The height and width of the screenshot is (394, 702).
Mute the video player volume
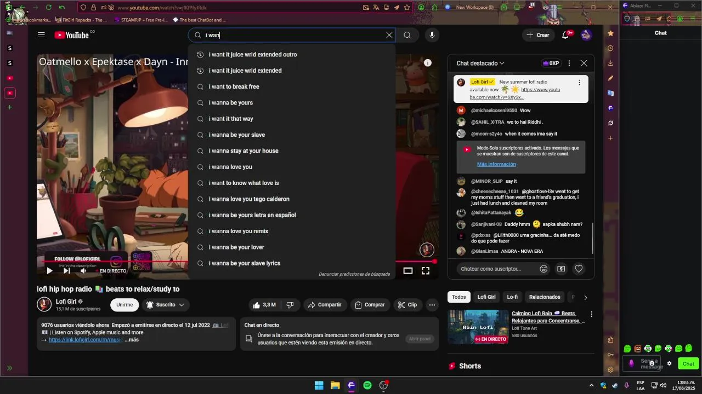tap(83, 270)
